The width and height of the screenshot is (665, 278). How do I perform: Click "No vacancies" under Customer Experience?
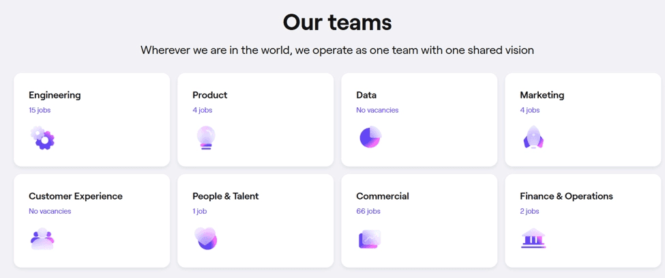[x=50, y=211]
